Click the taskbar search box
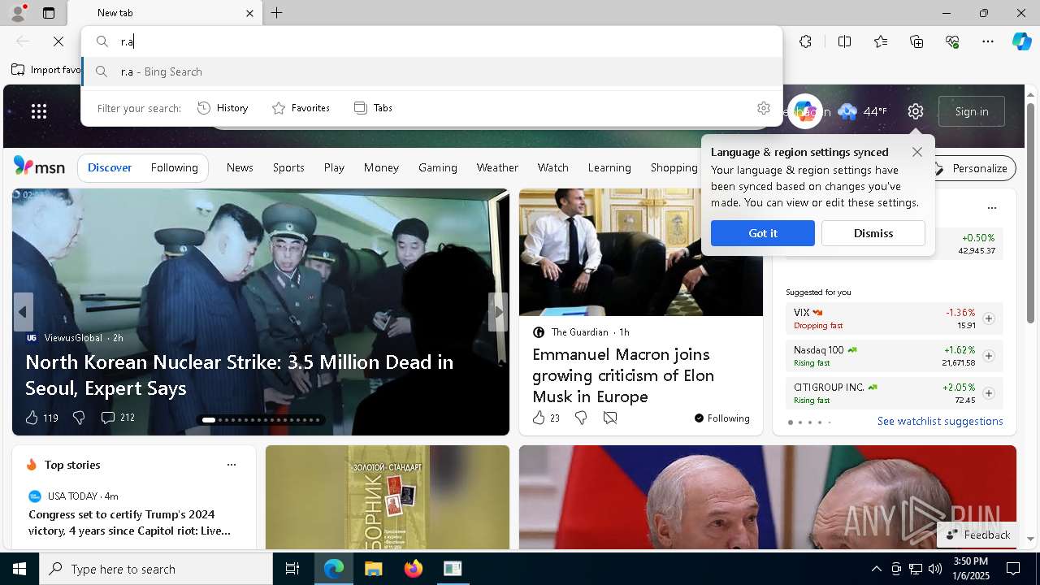1040x585 pixels. 156,569
